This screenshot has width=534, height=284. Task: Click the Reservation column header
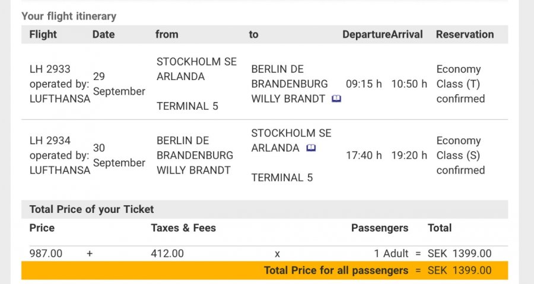(x=465, y=34)
